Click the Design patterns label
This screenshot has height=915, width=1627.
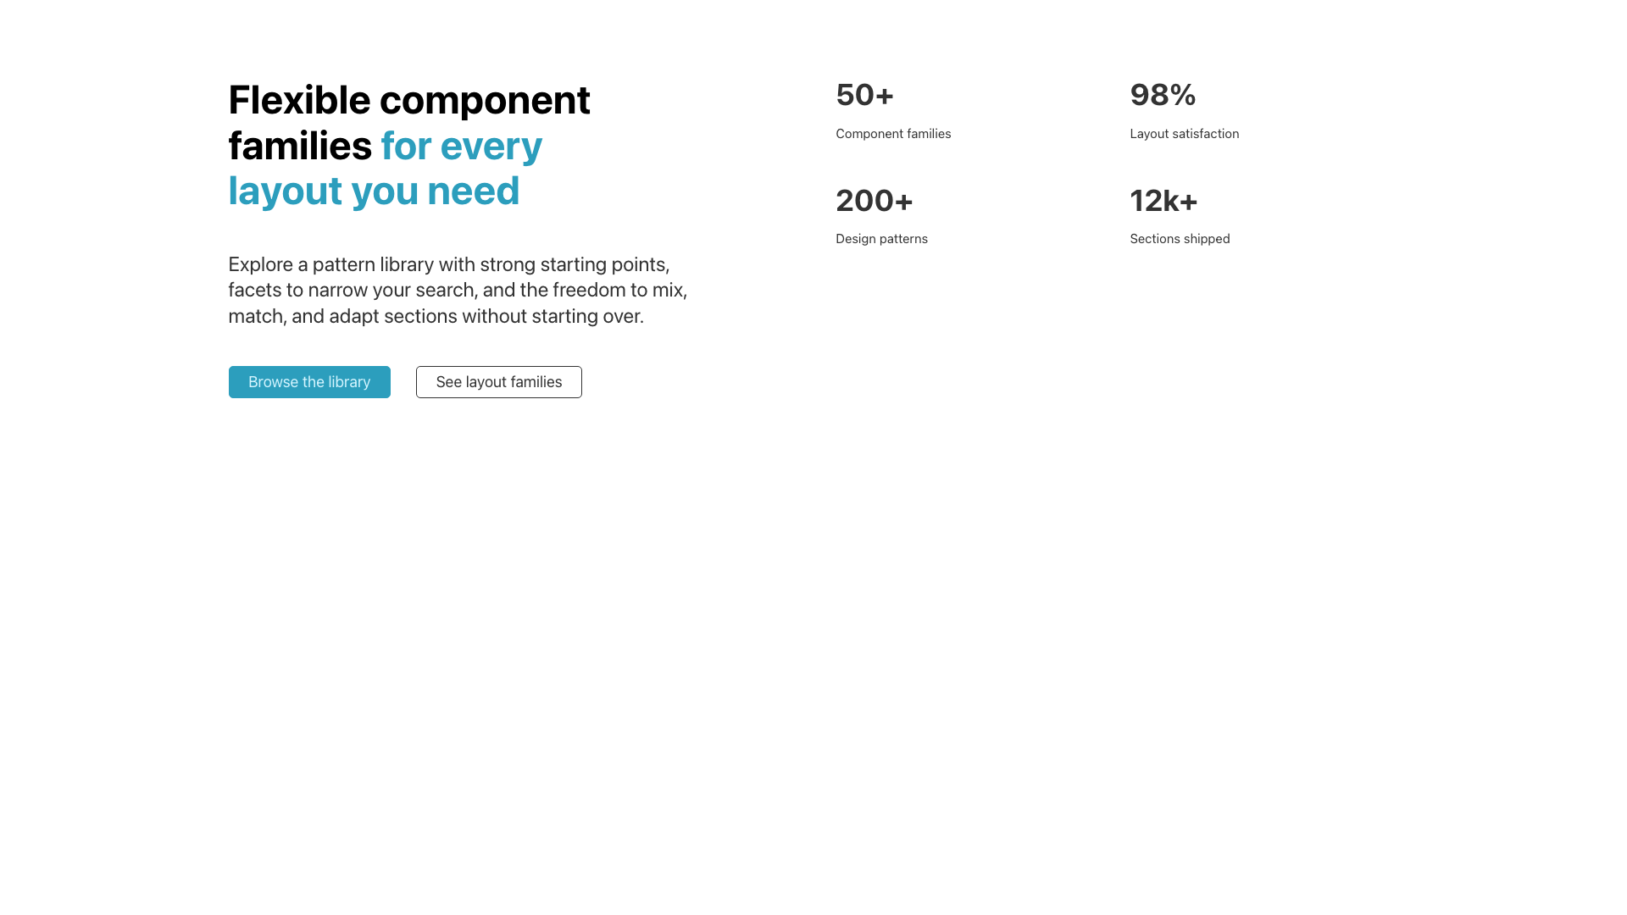pos(881,239)
